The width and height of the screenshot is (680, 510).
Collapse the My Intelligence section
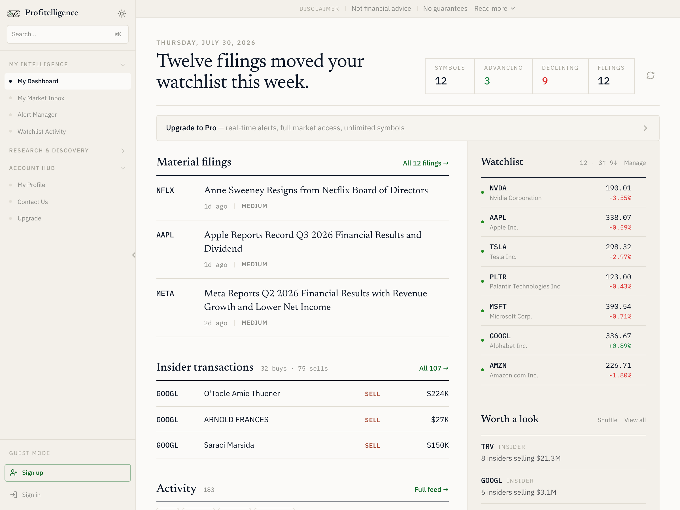coord(68,65)
